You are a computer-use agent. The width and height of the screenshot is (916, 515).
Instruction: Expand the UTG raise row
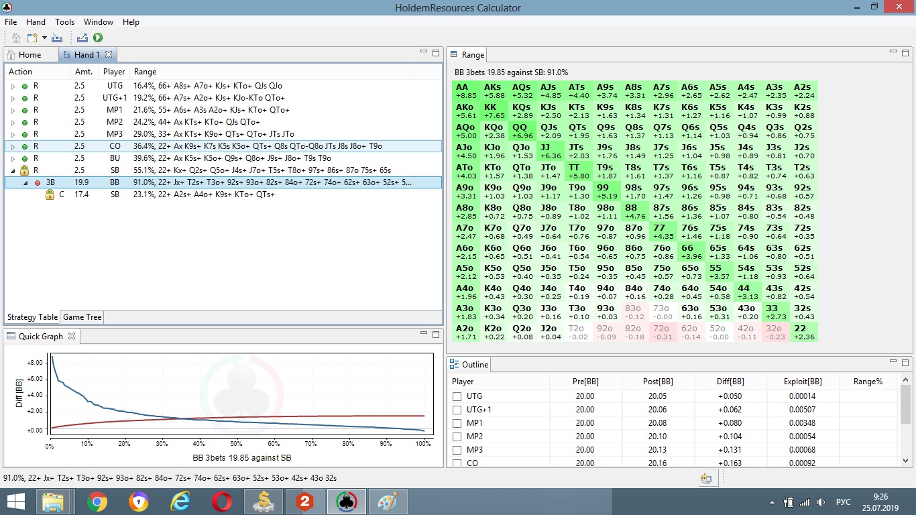(13, 86)
